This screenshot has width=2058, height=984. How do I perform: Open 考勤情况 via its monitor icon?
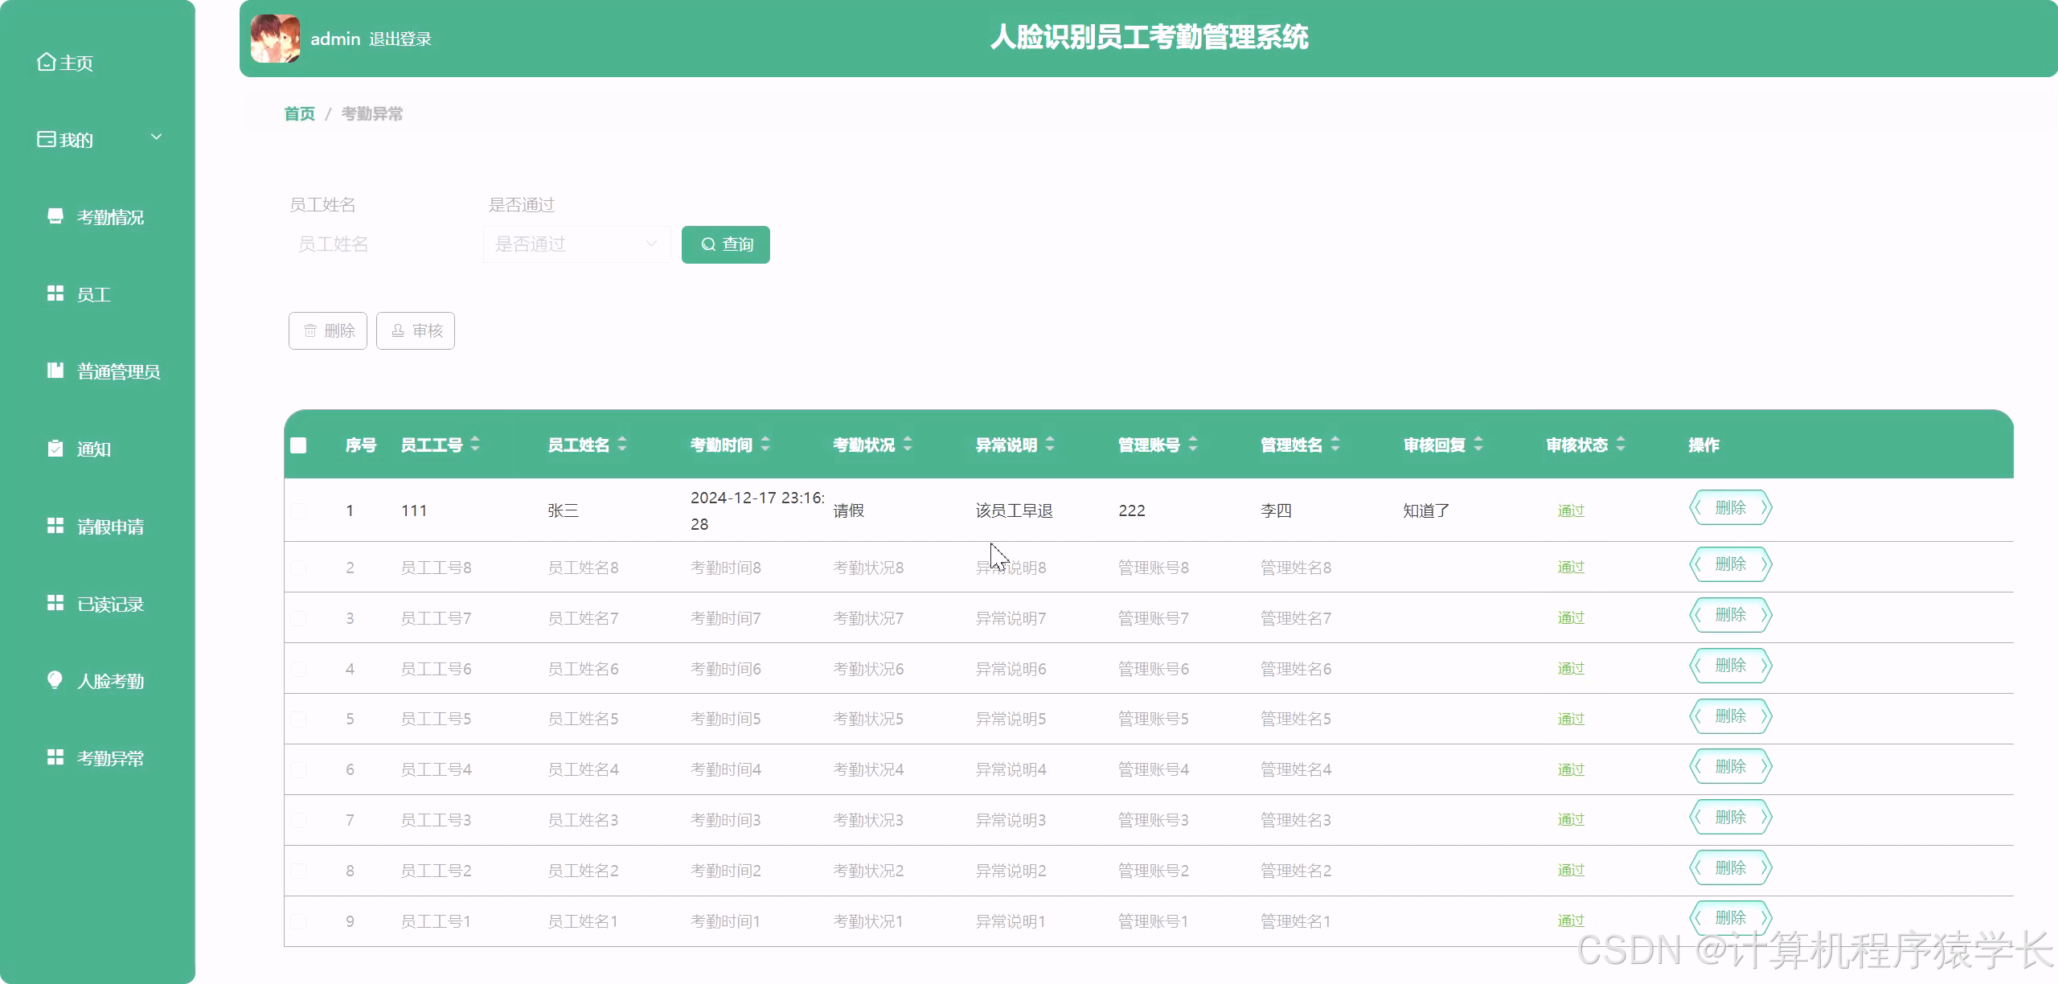[55, 215]
